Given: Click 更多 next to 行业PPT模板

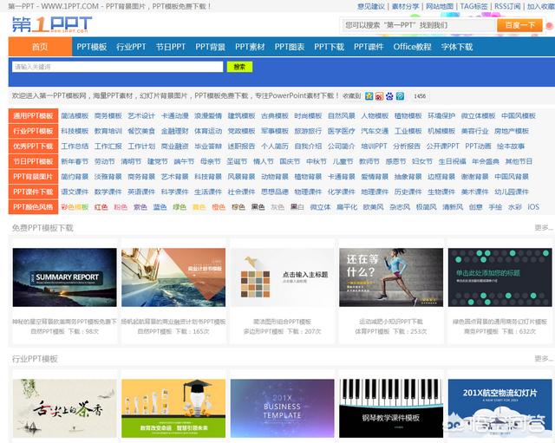Looking at the screenshot, I should coord(544,358).
